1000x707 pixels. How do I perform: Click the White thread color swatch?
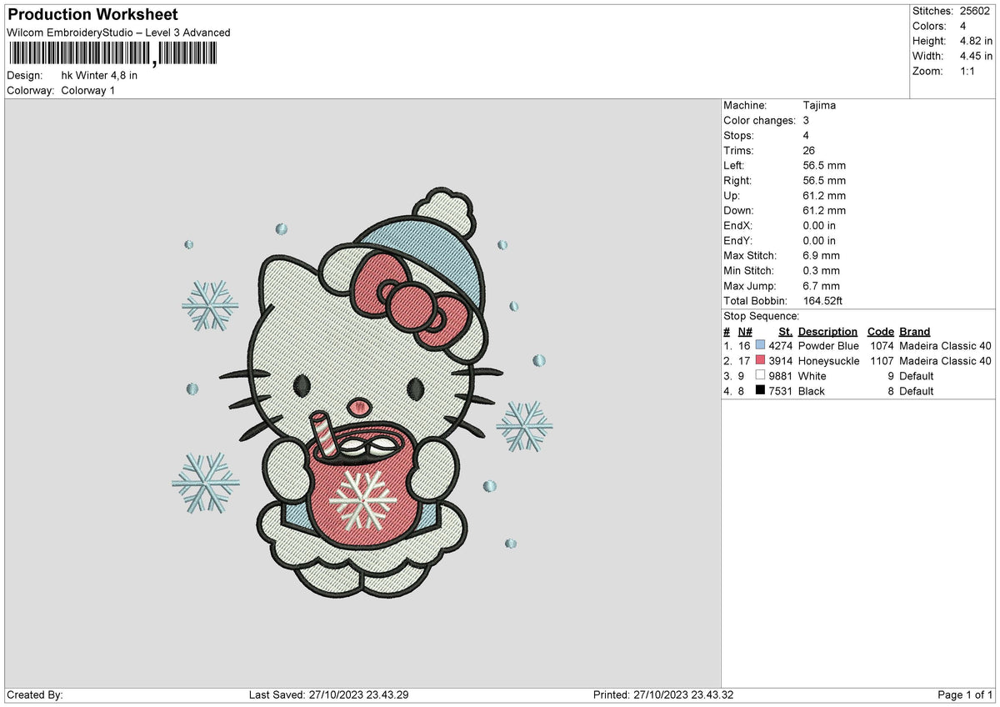(760, 376)
